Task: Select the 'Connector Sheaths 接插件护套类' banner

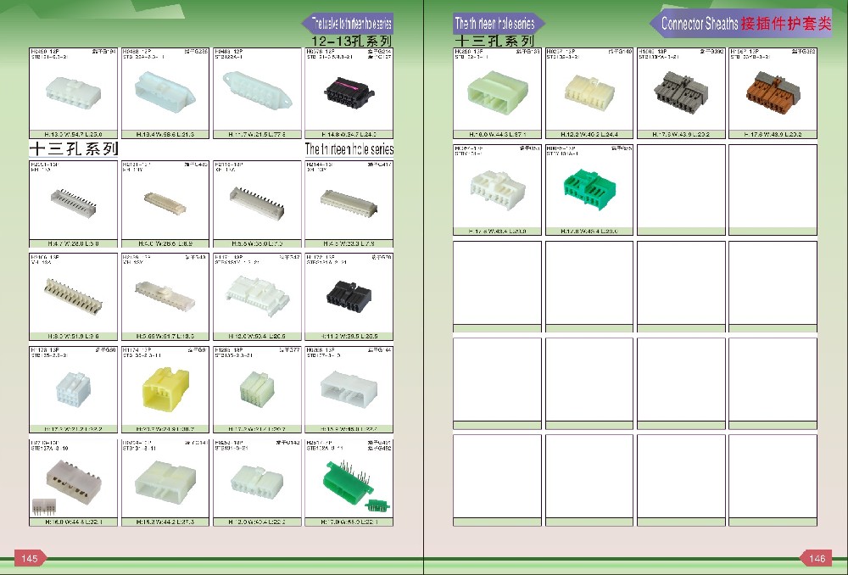Action: pos(741,23)
